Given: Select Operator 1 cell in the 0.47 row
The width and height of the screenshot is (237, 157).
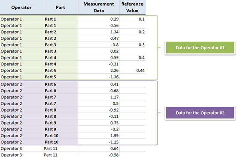Looking at the screenshot, I should (21, 38).
